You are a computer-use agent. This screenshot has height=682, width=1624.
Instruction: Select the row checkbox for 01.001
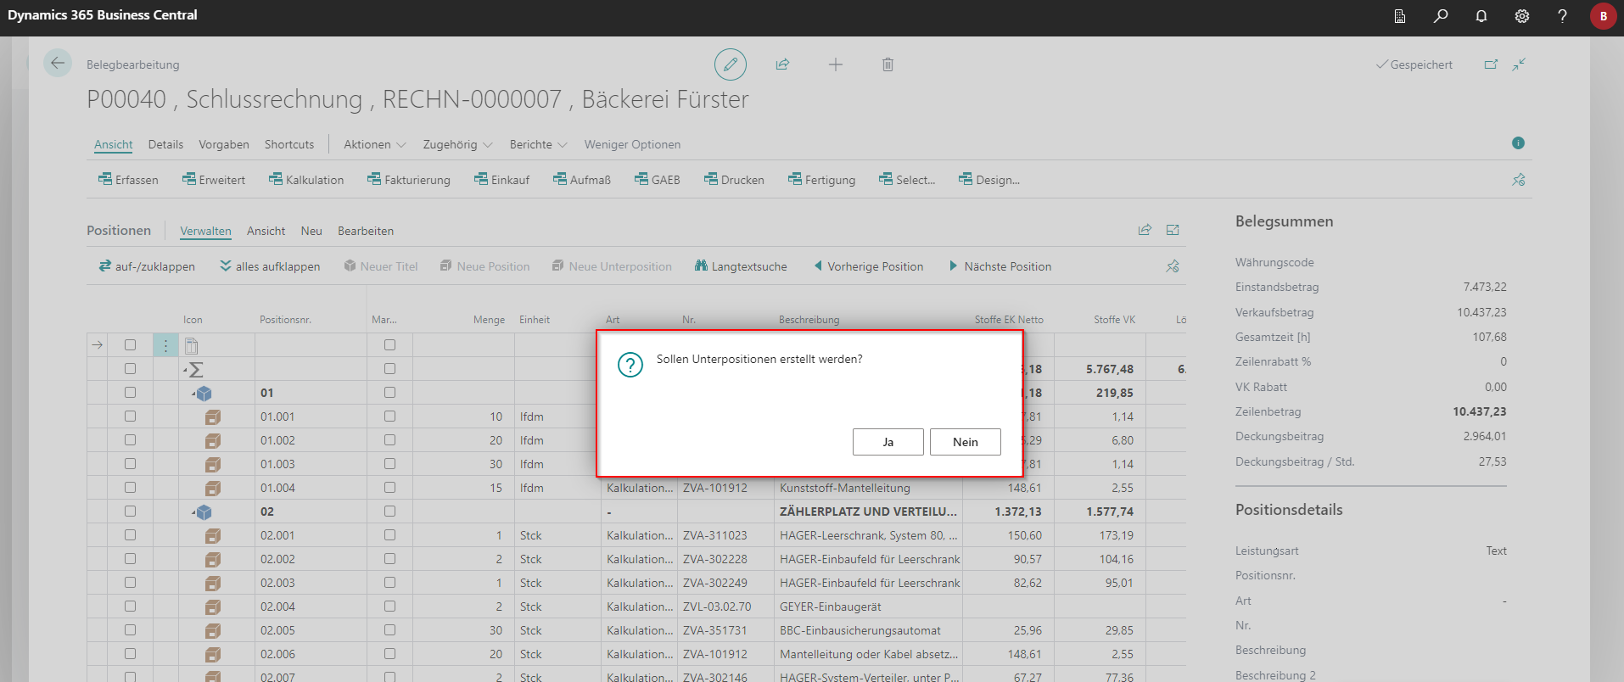[x=130, y=416]
